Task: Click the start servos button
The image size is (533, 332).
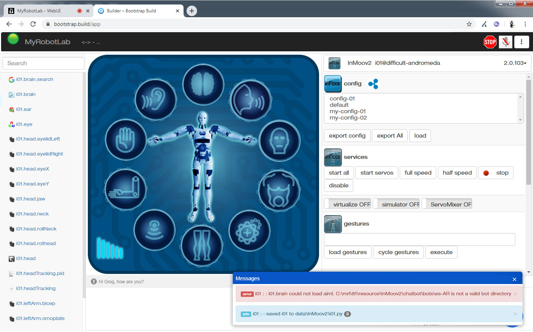Action: (x=377, y=173)
